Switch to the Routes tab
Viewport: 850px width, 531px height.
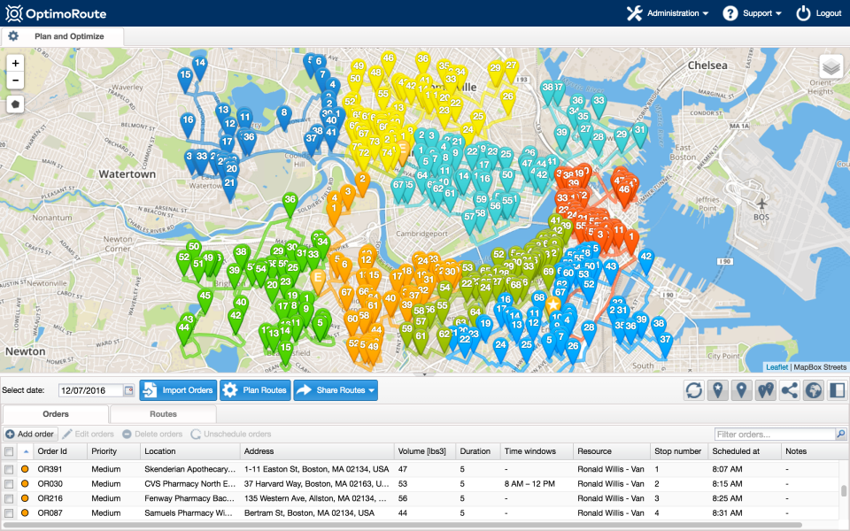[x=163, y=414]
